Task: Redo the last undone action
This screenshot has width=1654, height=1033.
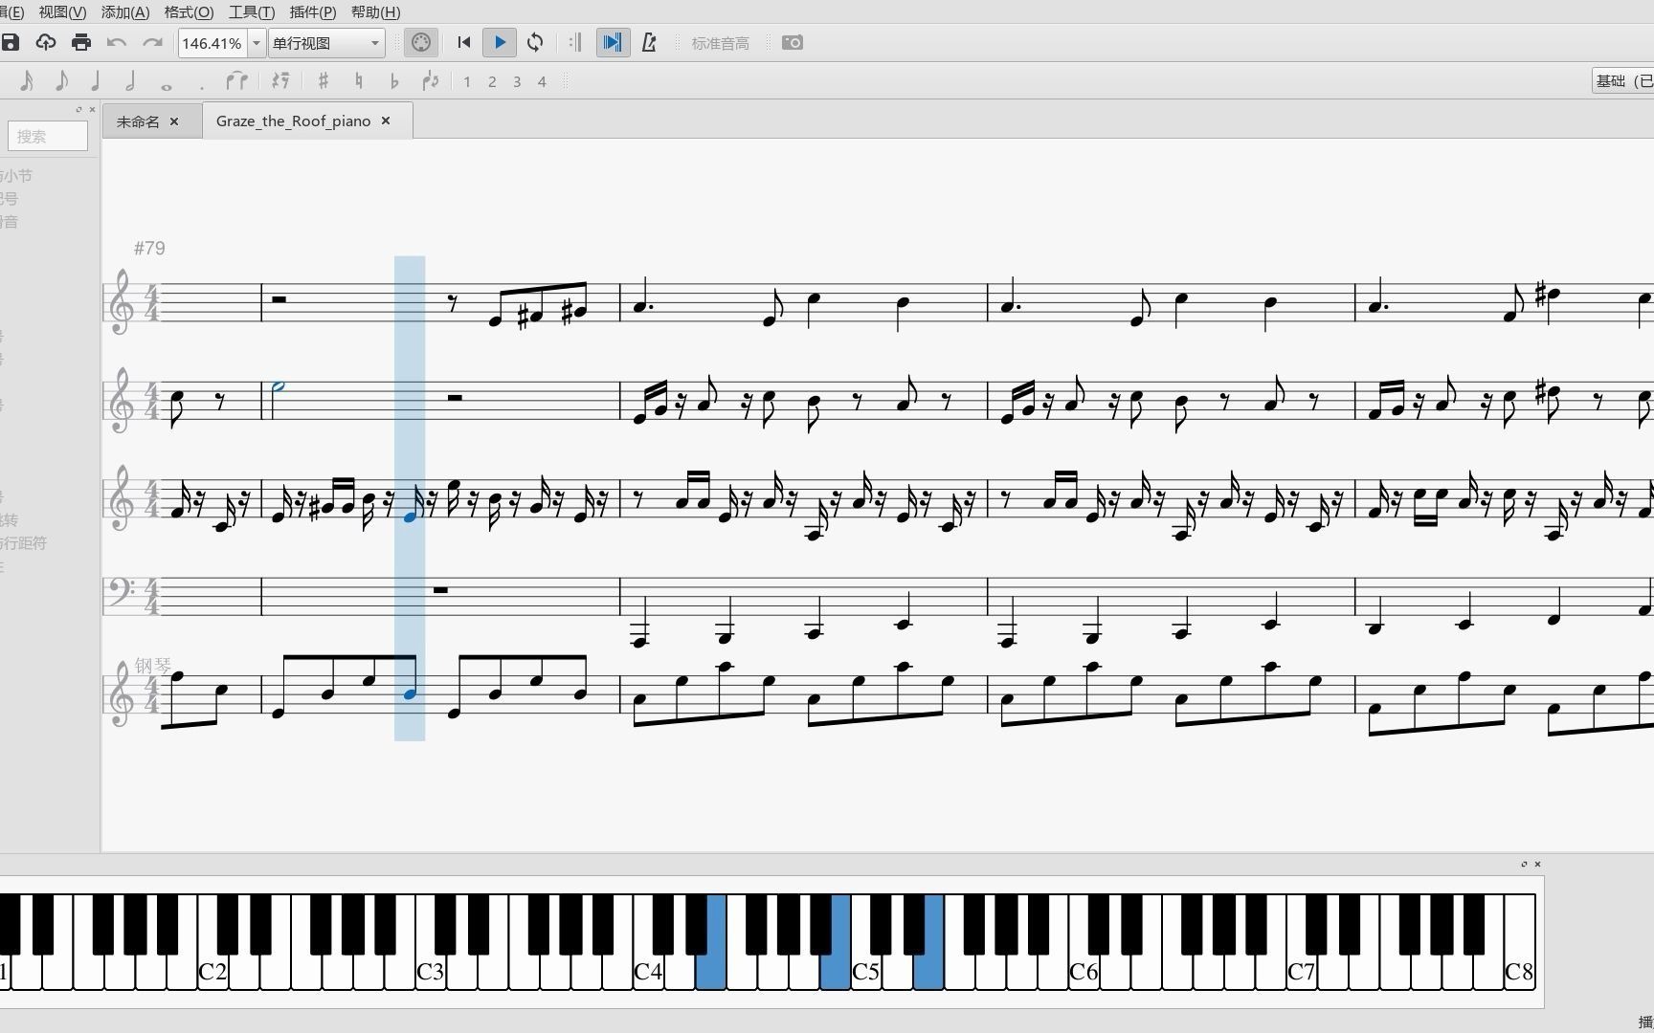Action: 152,43
